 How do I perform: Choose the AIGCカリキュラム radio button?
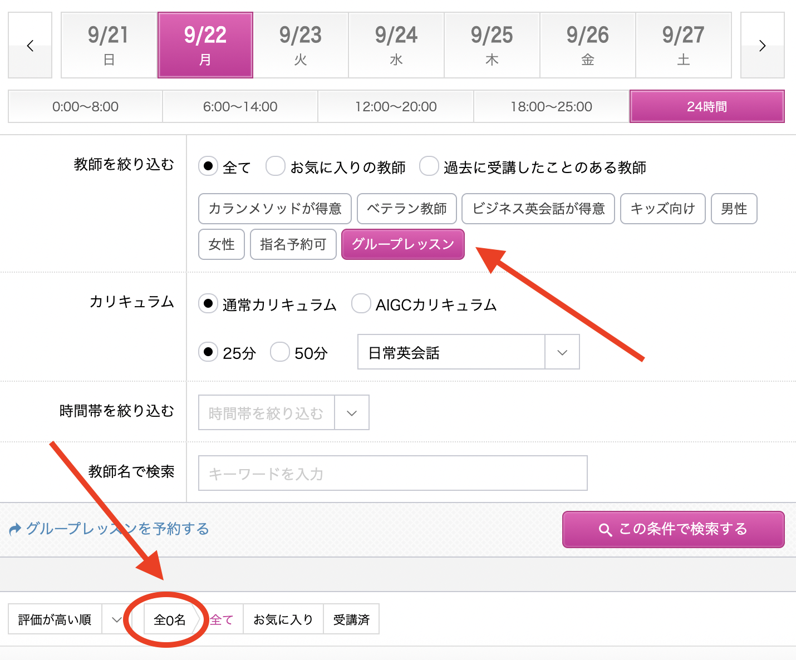[361, 304]
